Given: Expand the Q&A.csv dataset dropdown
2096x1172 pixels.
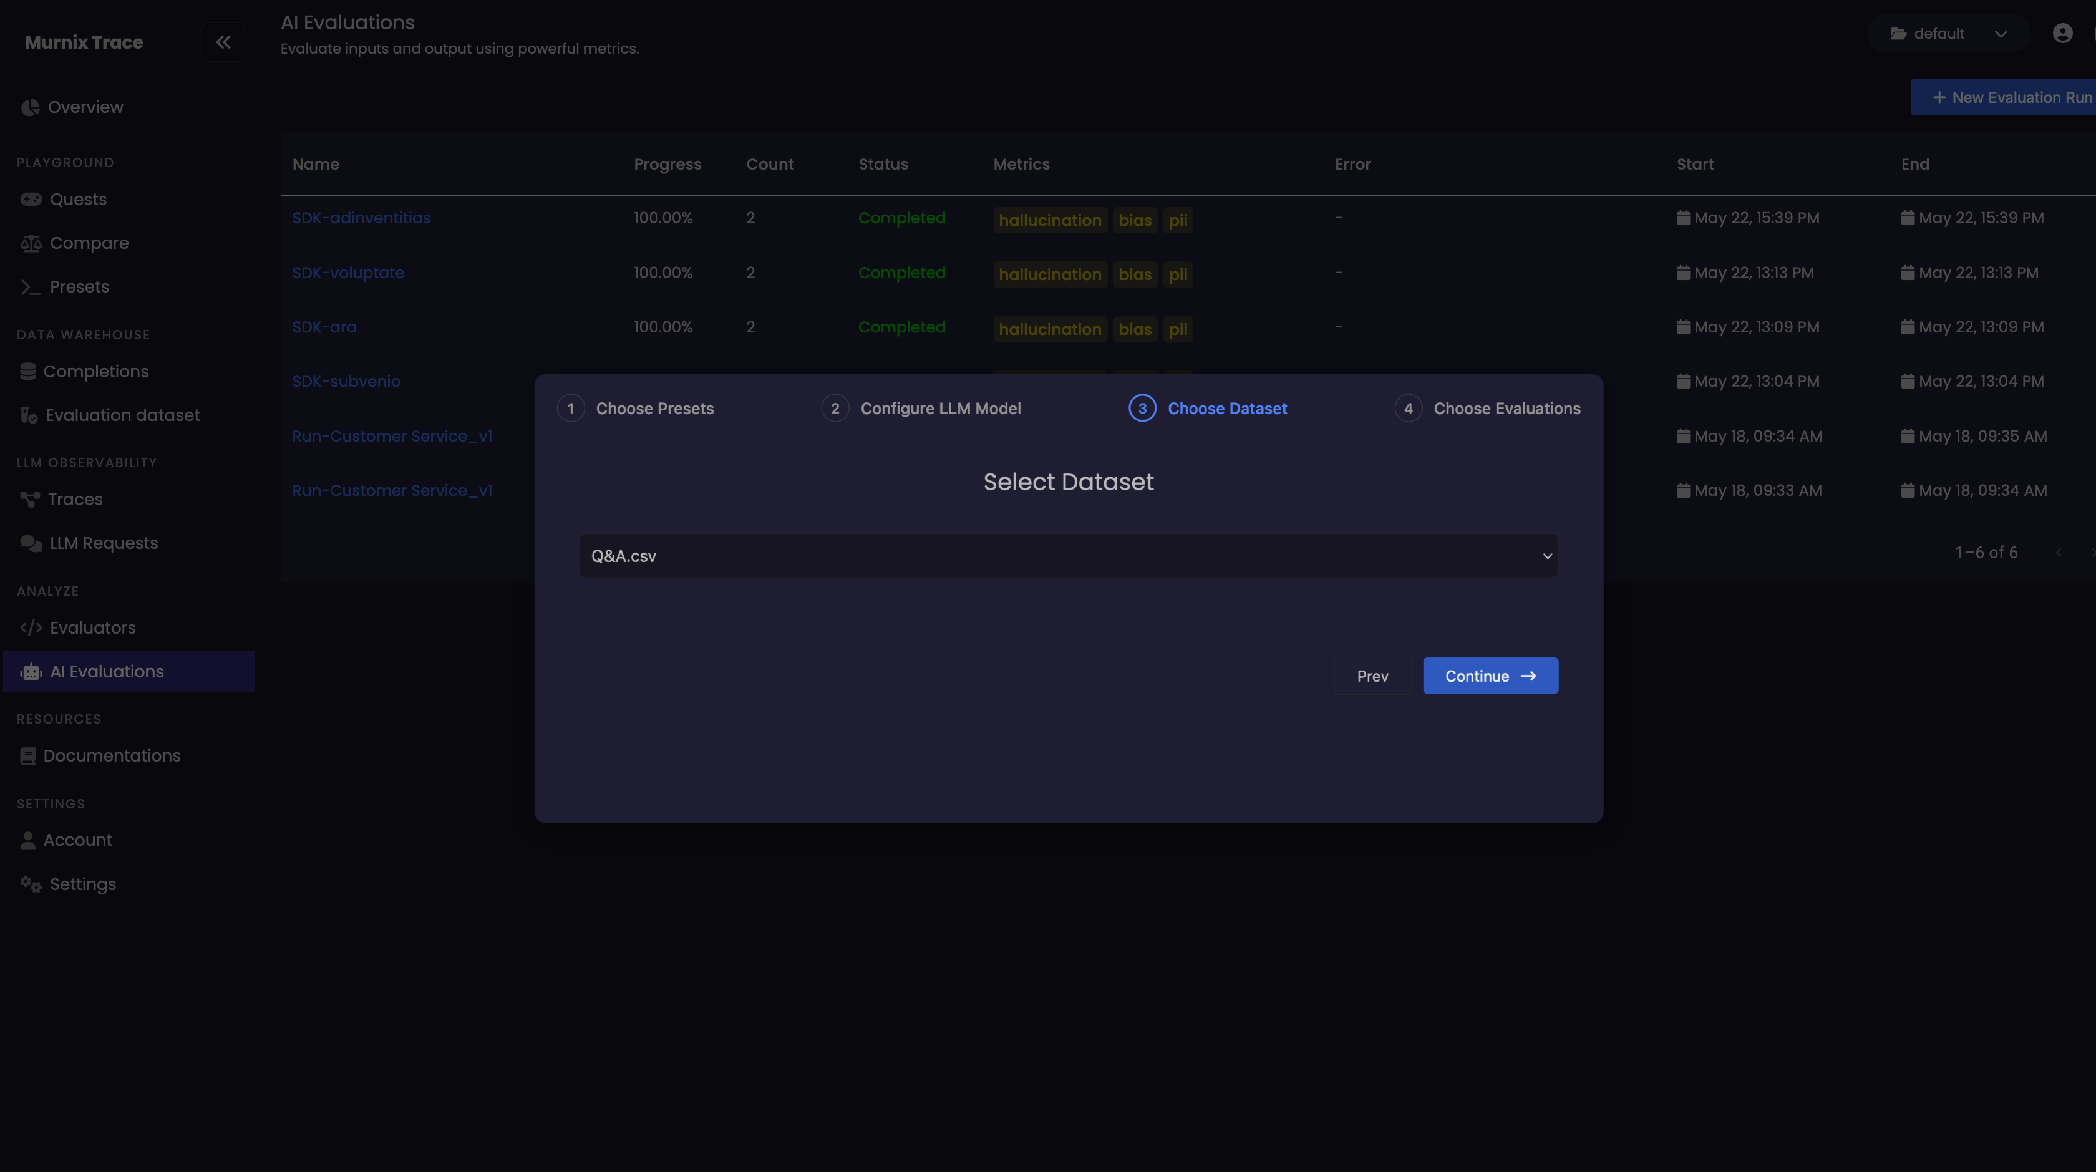Looking at the screenshot, I should [1069, 556].
